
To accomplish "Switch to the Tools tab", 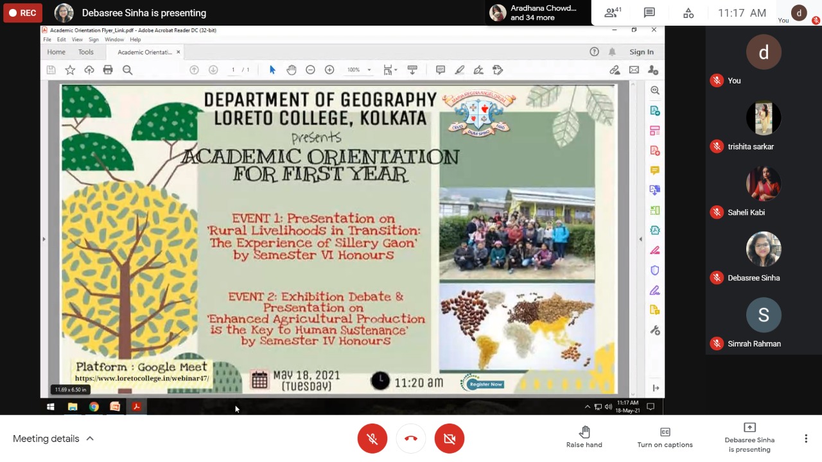I will pyautogui.click(x=85, y=52).
